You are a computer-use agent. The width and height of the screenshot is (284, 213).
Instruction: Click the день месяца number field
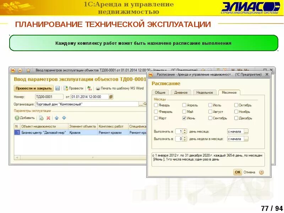coord(179,131)
